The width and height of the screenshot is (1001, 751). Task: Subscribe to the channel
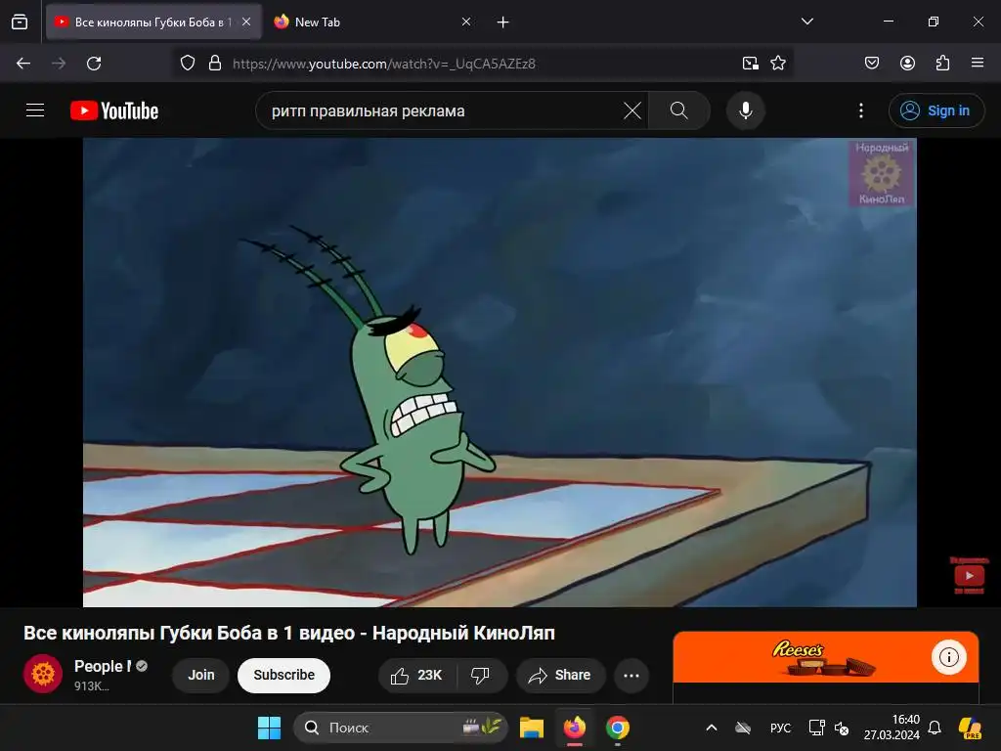(x=283, y=675)
